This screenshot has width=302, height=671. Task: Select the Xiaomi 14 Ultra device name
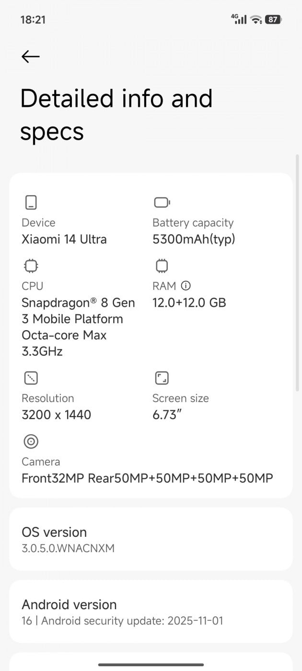pos(64,239)
